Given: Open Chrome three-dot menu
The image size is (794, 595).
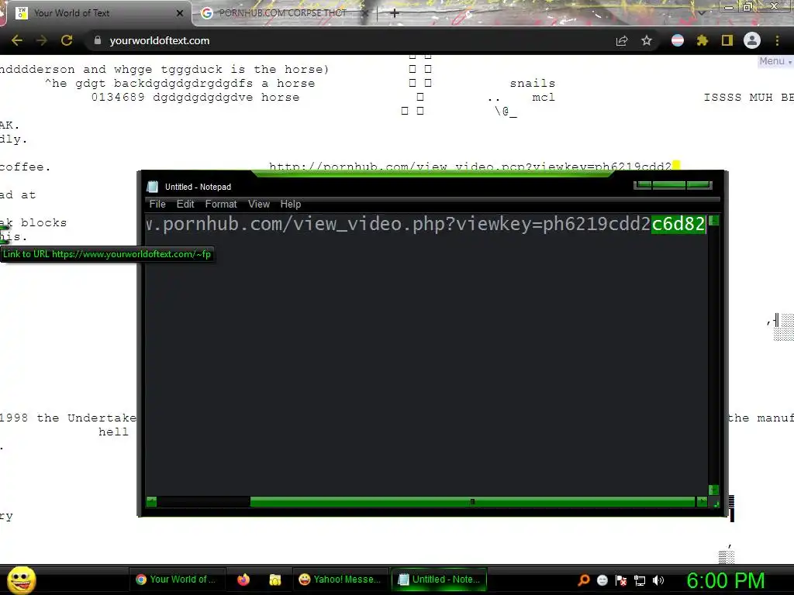Looking at the screenshot, I should pyautogui.click(x=777, y=40).
